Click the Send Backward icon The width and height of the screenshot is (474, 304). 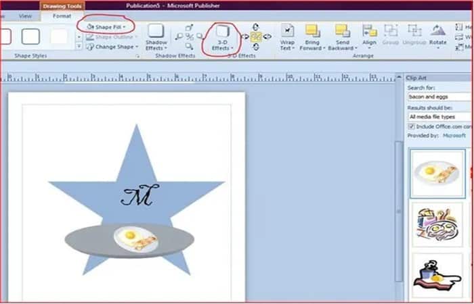pos(342,31)
